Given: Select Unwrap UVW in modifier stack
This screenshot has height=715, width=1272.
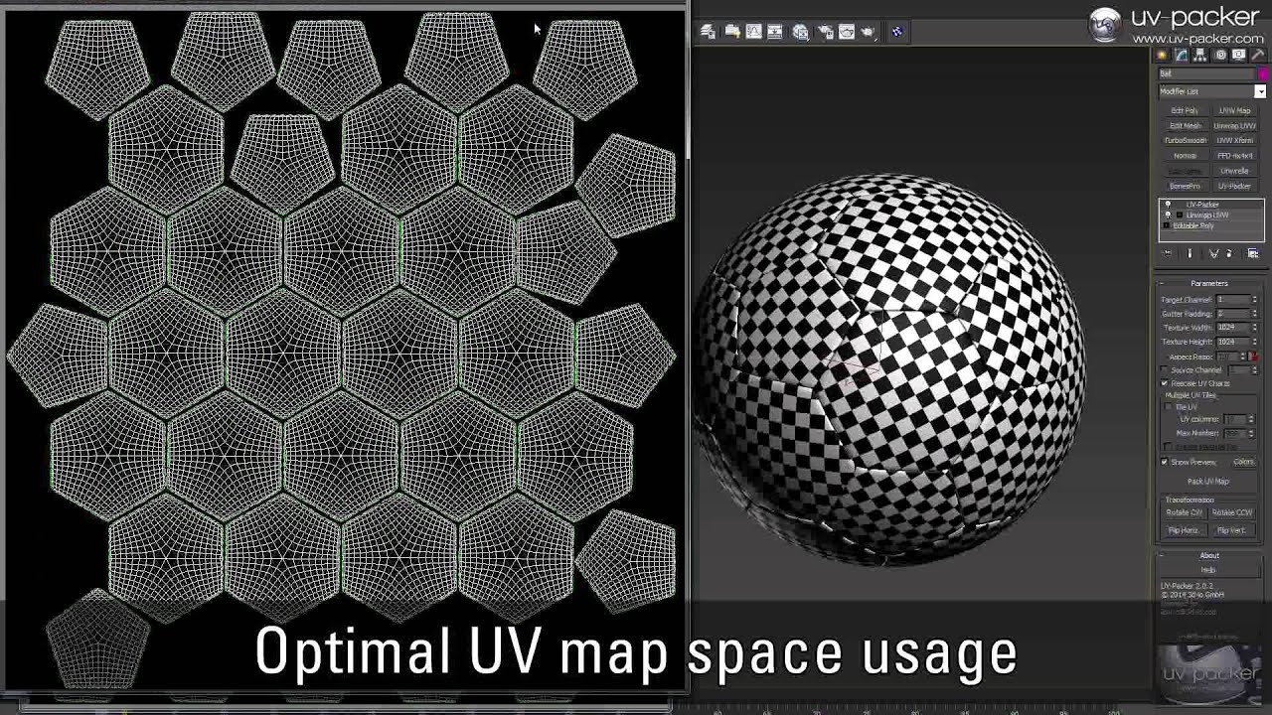Looking at the screenshot, I should tap(1207, 214).
